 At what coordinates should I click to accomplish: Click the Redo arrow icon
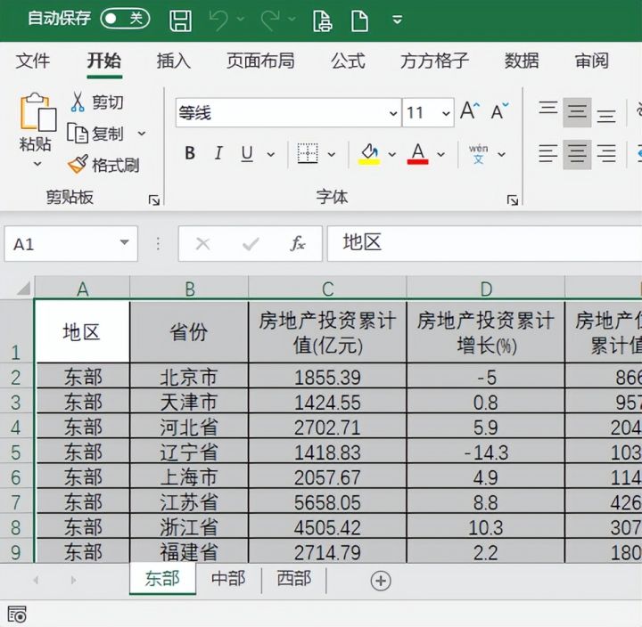(x=270, y=20)
